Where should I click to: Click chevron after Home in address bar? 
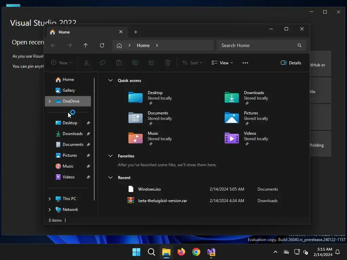157,45
